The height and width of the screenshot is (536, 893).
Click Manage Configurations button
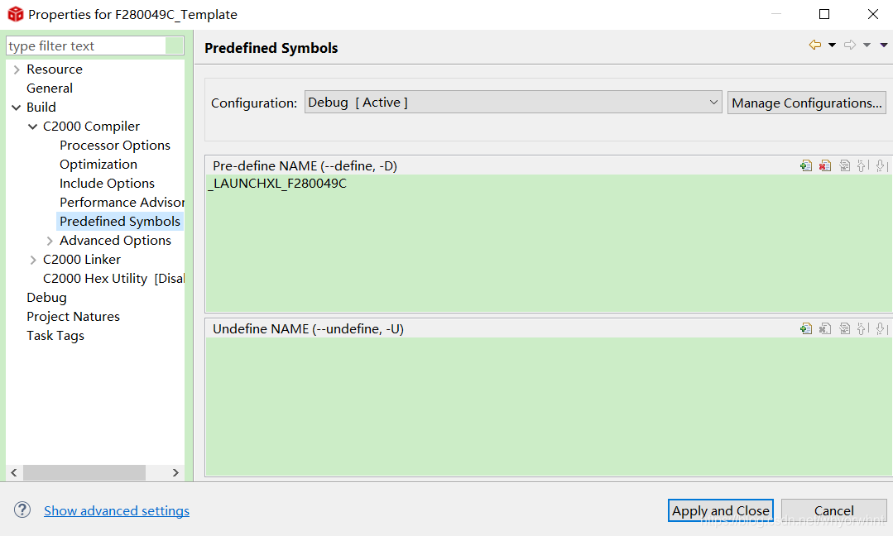tap(806, 103)
